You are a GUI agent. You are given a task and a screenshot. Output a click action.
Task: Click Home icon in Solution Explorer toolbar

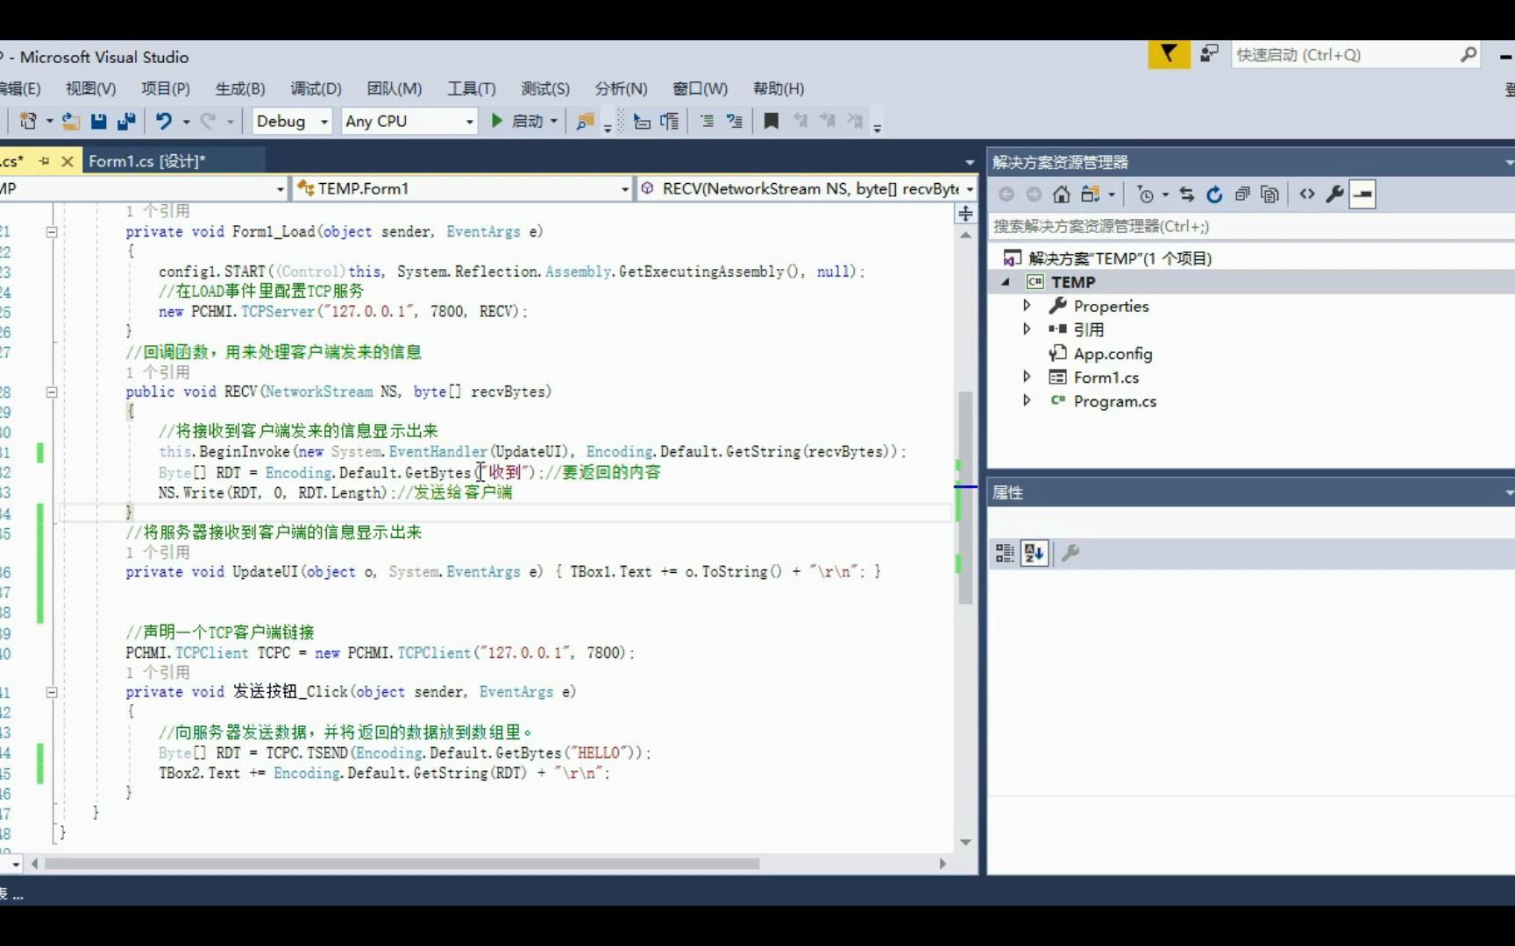[x=1061, y=194]
